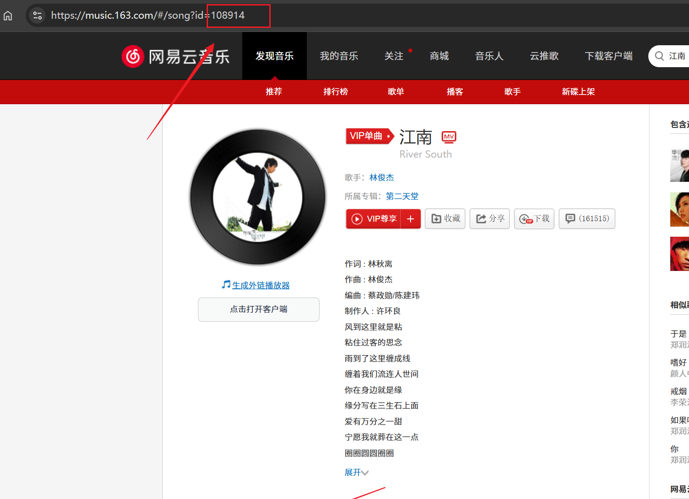Click the 收藏 button

coord(445,218)
